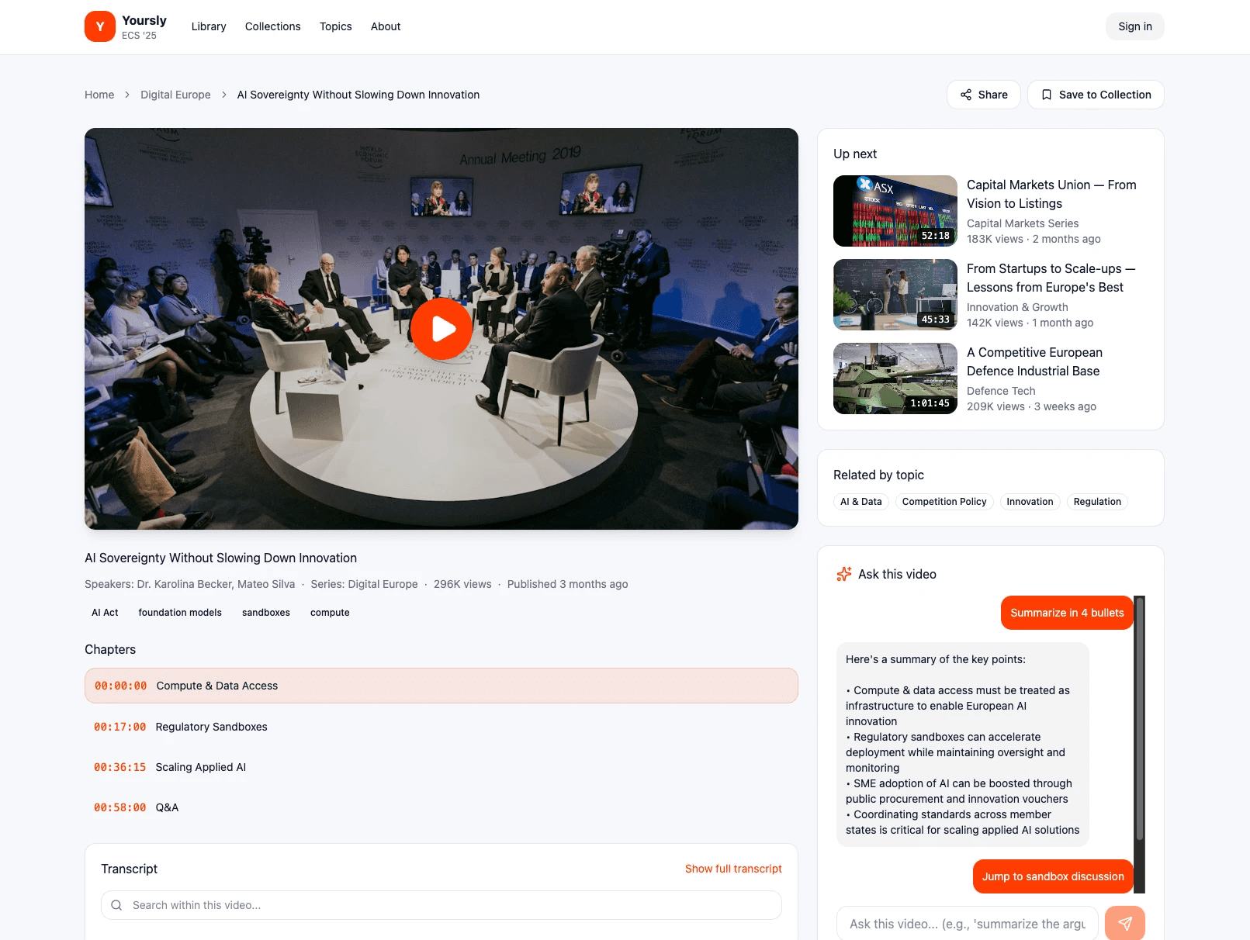Click 'Defence Tech' series name
The image size is (1250, 940).
pos(1001,391)
